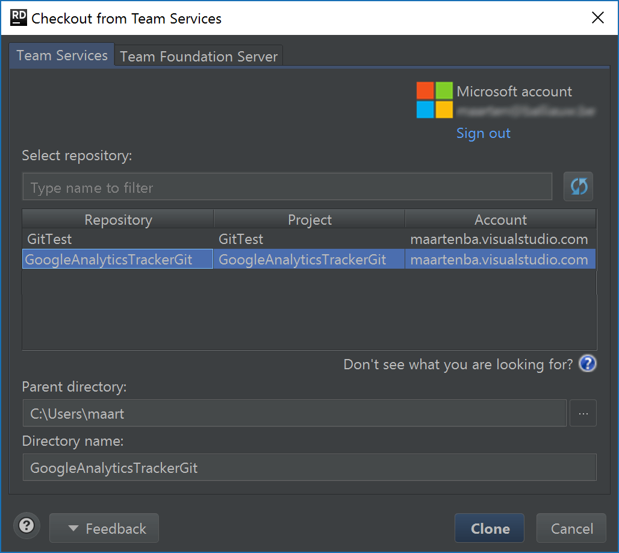Sort by the Project column header
619x553 pixels.
click(309, 219)
